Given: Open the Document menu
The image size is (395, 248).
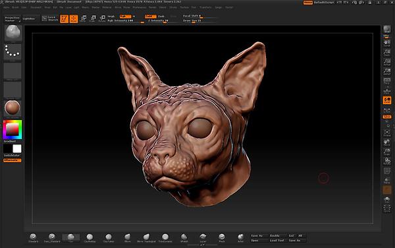Looking at the screenshot, I should (x=36, y=7).
